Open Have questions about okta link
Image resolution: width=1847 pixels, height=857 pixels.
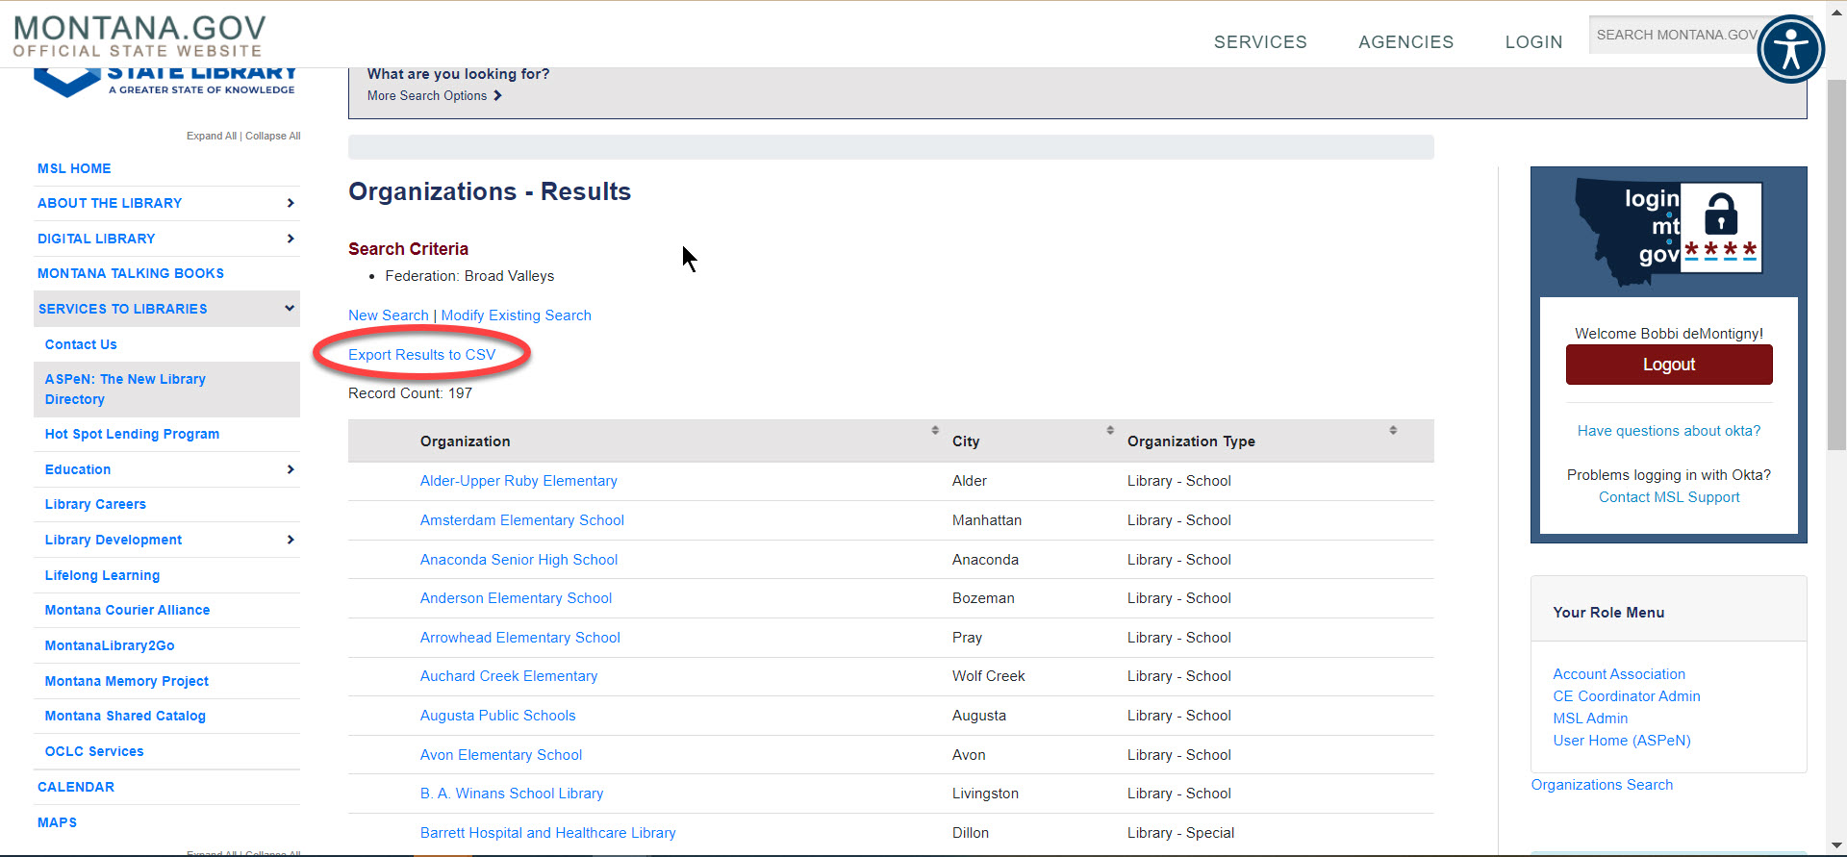pyautogui.click(x=1669, y=431)
